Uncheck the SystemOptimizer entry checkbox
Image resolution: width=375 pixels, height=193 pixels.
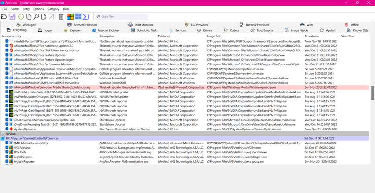(7, 129)
